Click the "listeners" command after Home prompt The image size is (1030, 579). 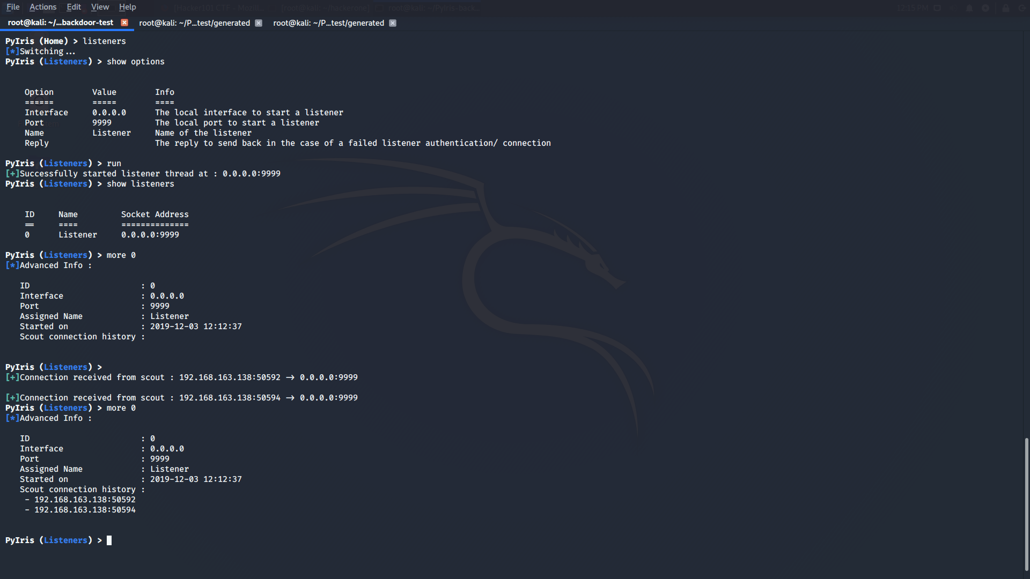(104, 41)
